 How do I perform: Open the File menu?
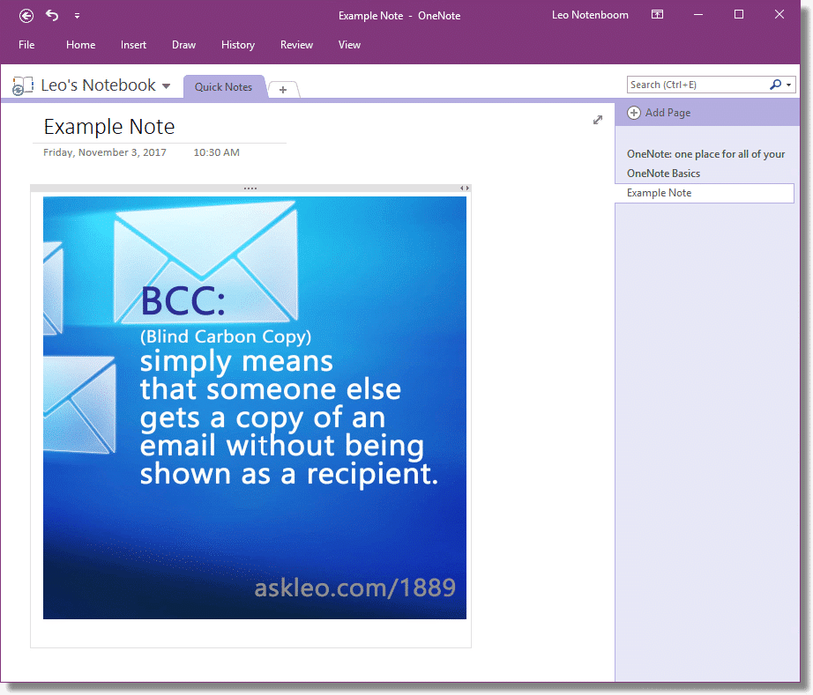(x=26, y=45)
